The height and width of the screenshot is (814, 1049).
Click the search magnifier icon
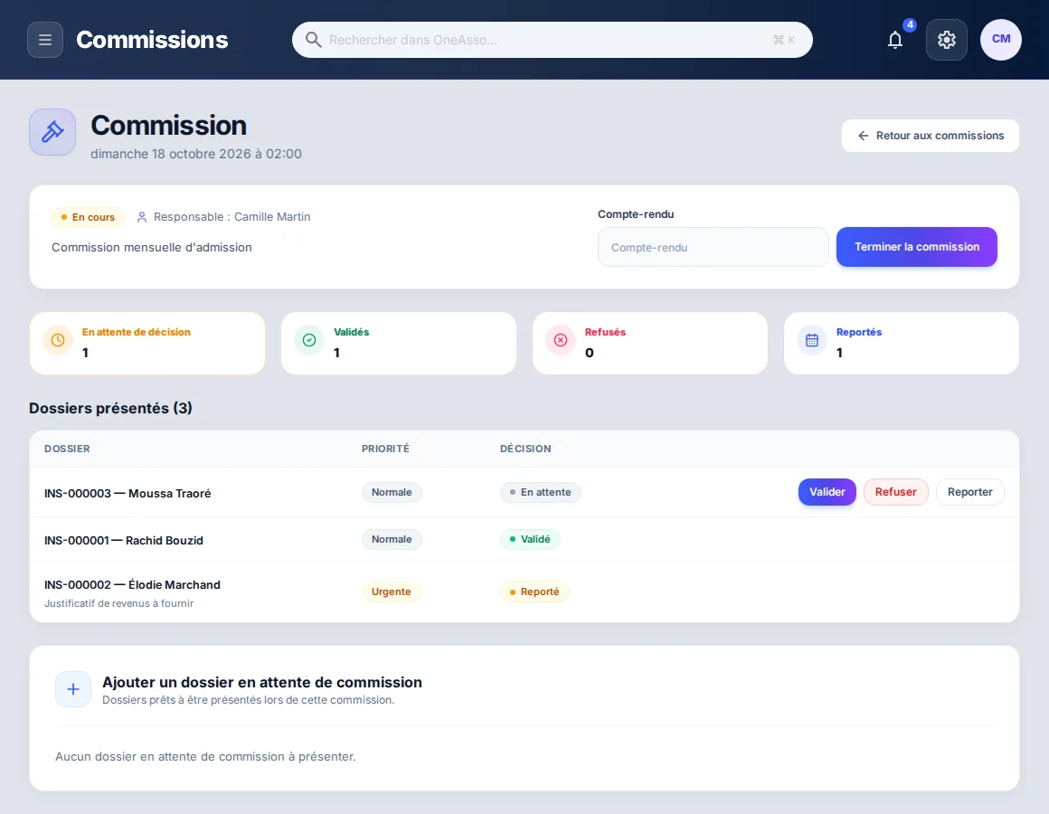313,40
